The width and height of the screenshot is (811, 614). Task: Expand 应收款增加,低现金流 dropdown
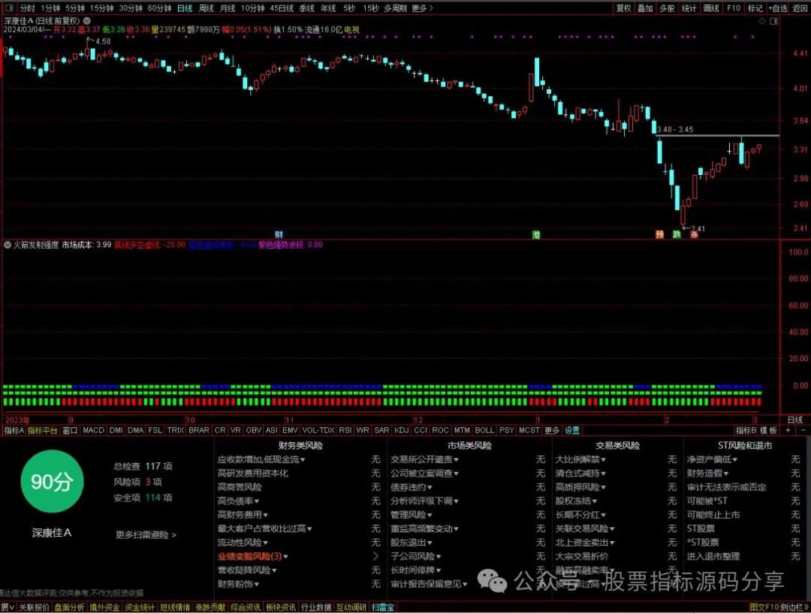(x=261, y=459)
